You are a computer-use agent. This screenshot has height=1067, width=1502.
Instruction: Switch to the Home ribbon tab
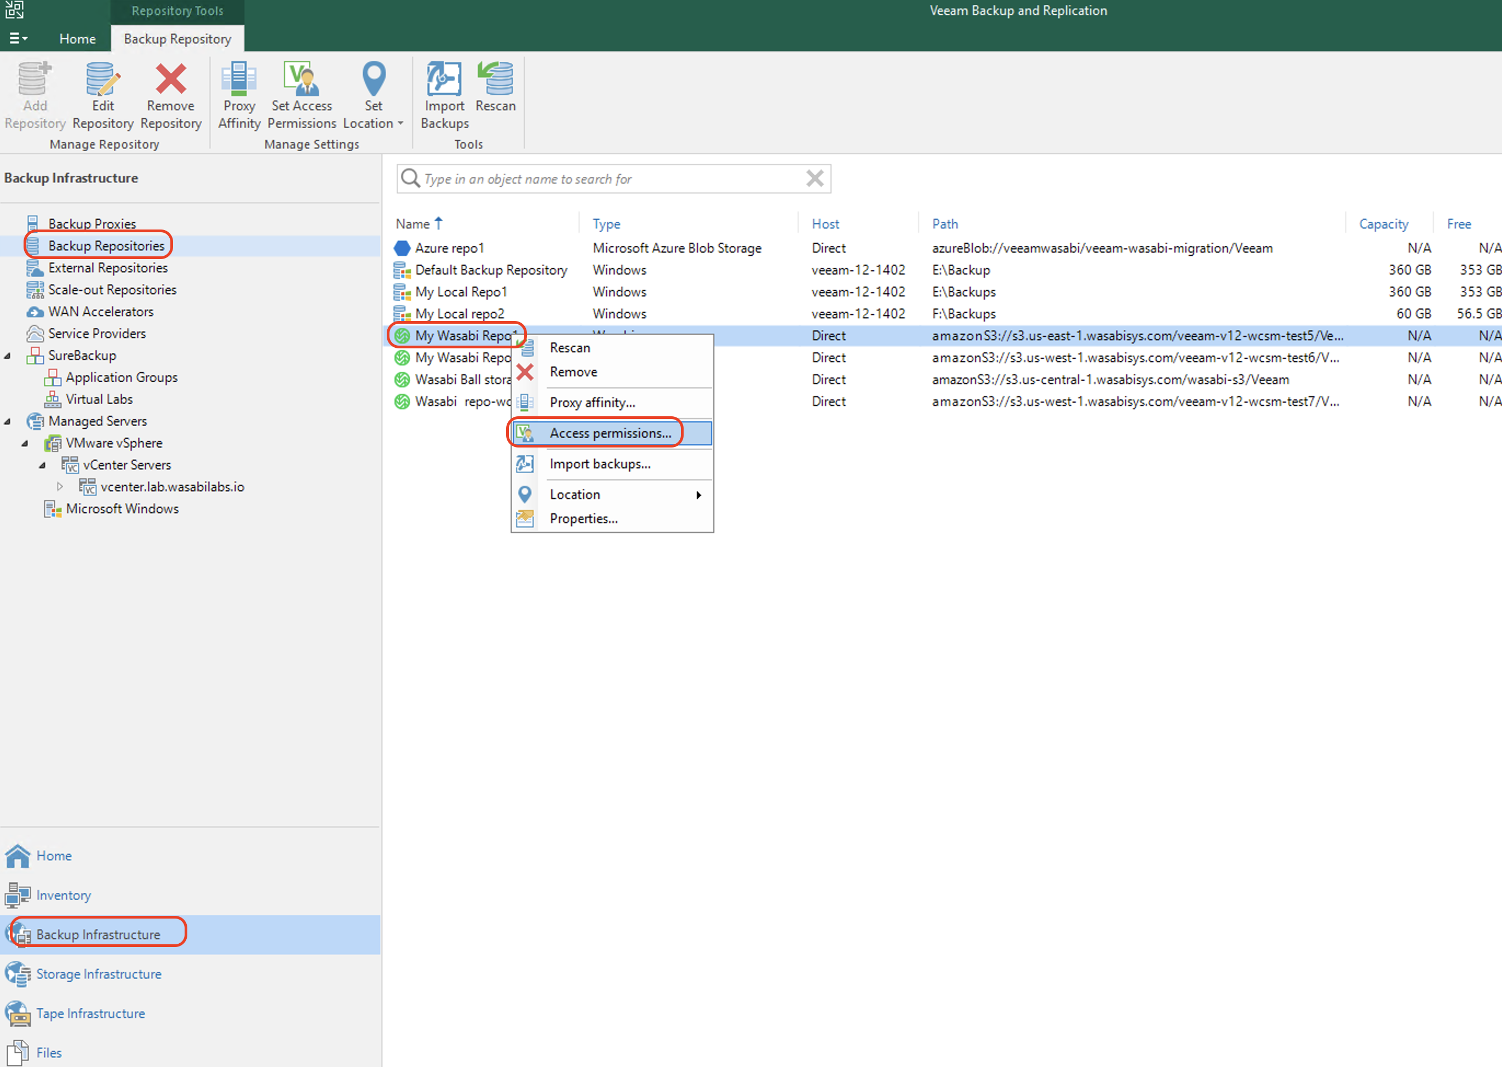tap(78, 39)
